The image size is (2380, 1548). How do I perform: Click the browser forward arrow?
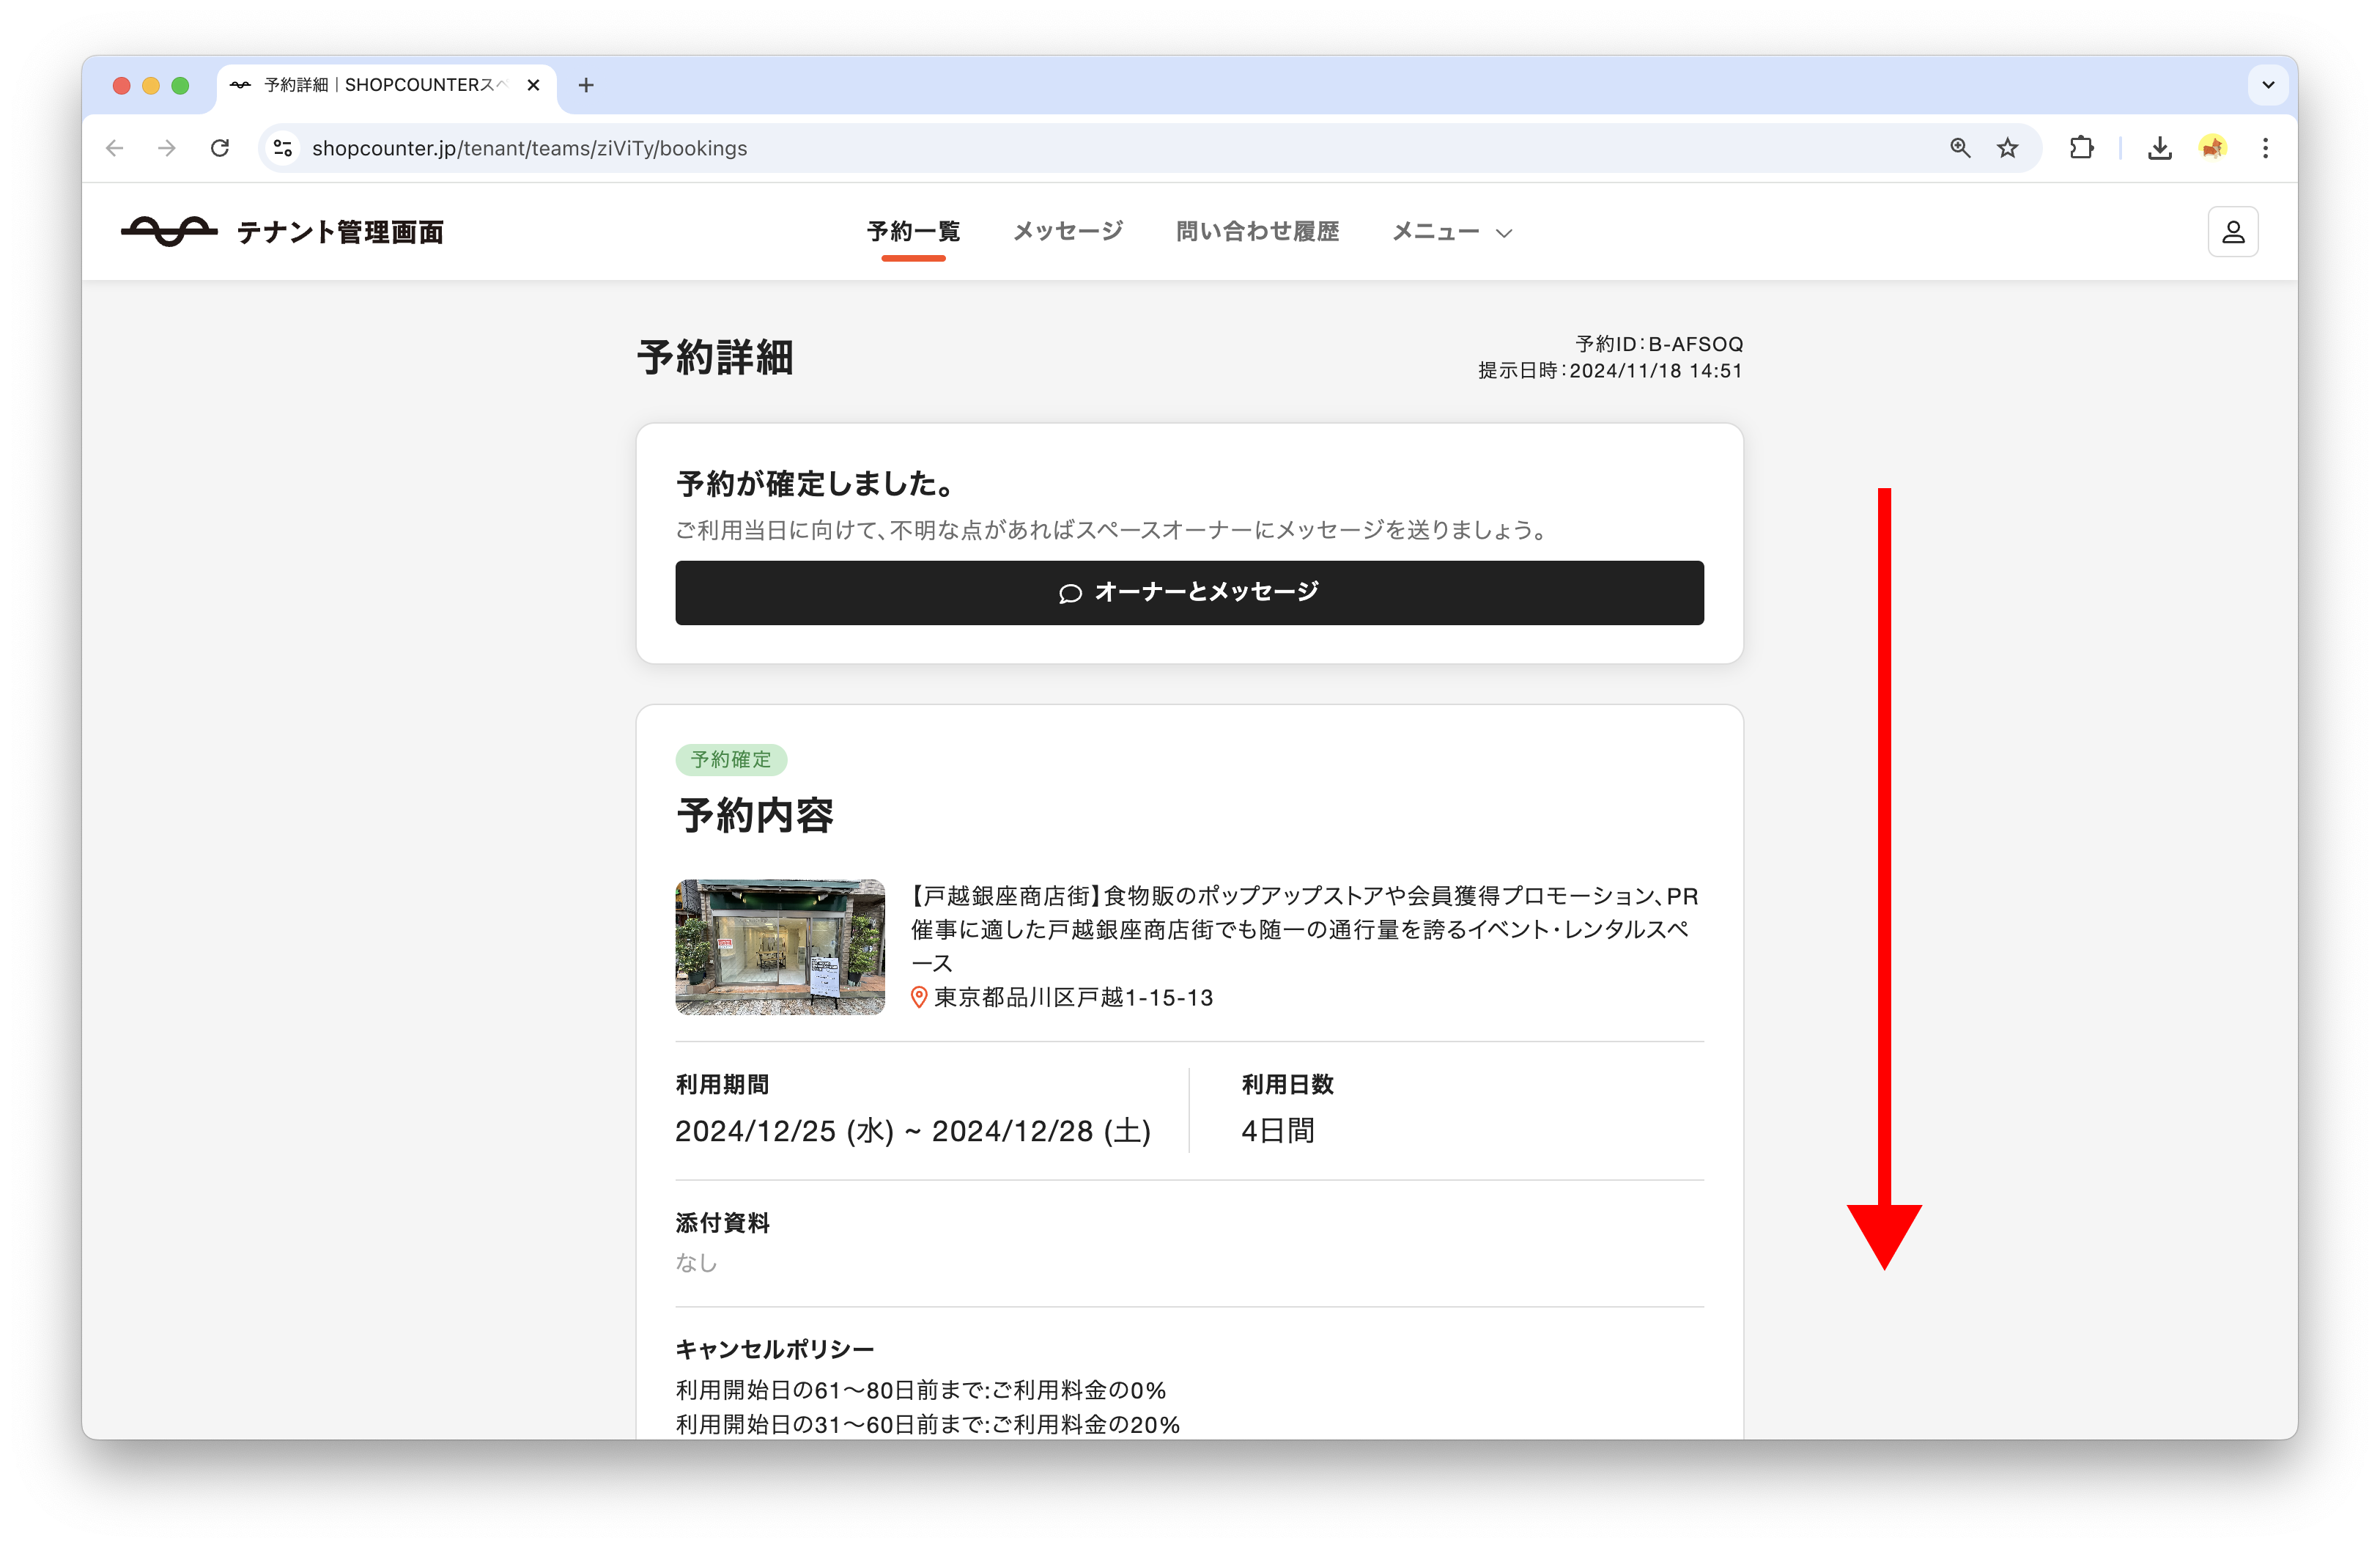[167, 148]
